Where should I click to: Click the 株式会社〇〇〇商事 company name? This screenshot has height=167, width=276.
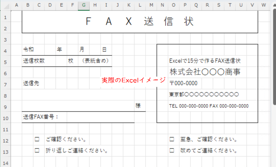coord(205,72)
